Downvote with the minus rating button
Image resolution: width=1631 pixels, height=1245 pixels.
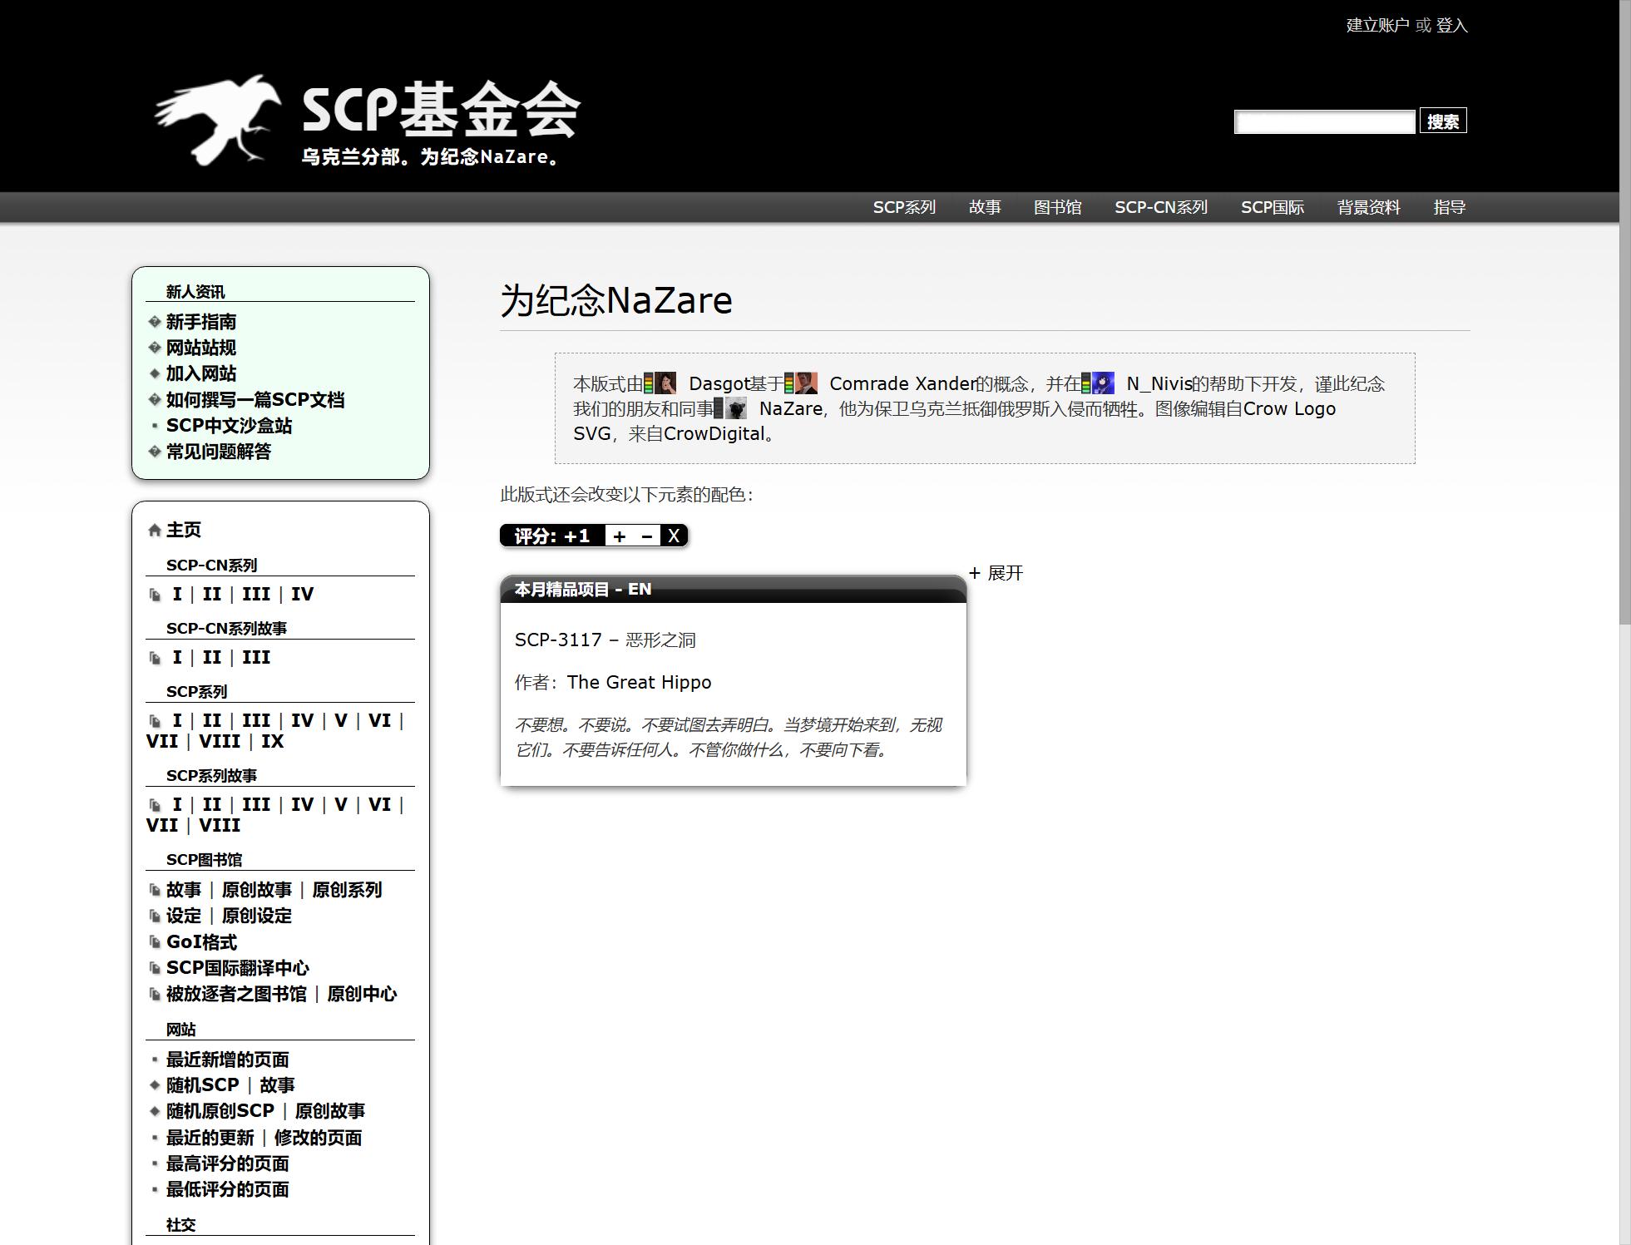pyautogui.click(x=646, y=536)
